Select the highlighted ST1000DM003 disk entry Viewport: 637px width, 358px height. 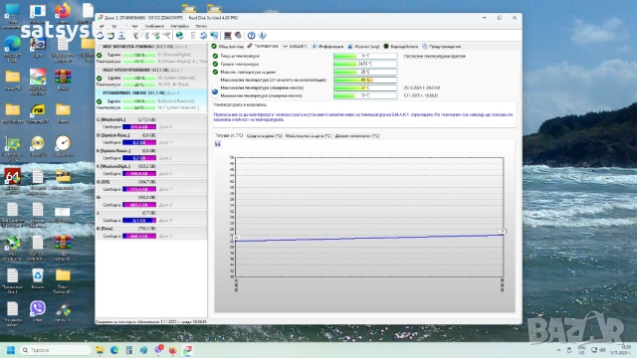pyautogui.click(x=151, y=100)
